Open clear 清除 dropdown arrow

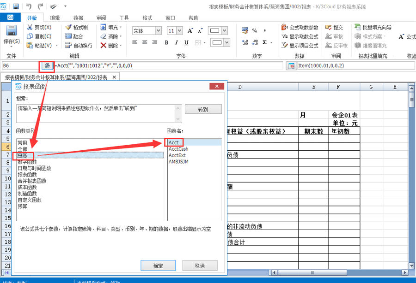121,36
